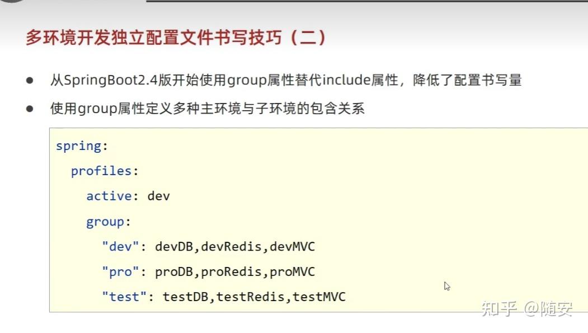This screenshot has width=588, height=333.
Task: Click the 'spring:' line in the code
Action: [82, 146]
